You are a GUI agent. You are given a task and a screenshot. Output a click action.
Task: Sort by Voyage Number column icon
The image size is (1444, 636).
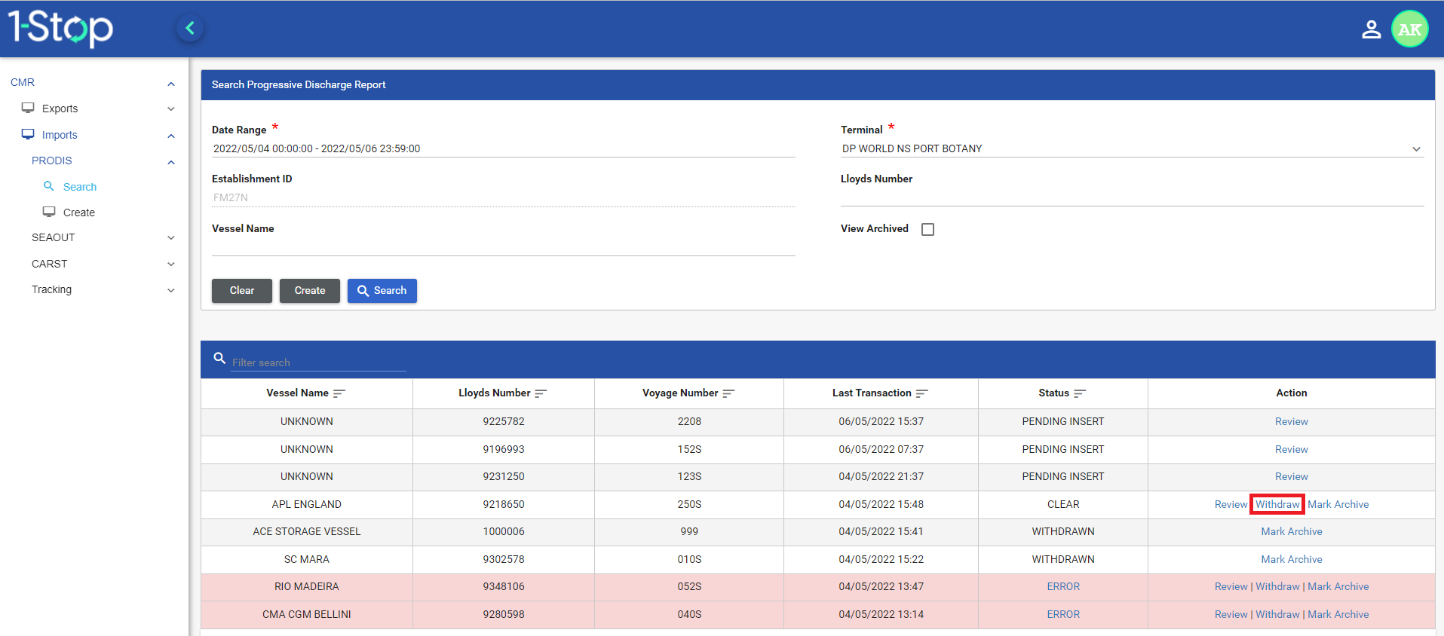tap(728, 393)
